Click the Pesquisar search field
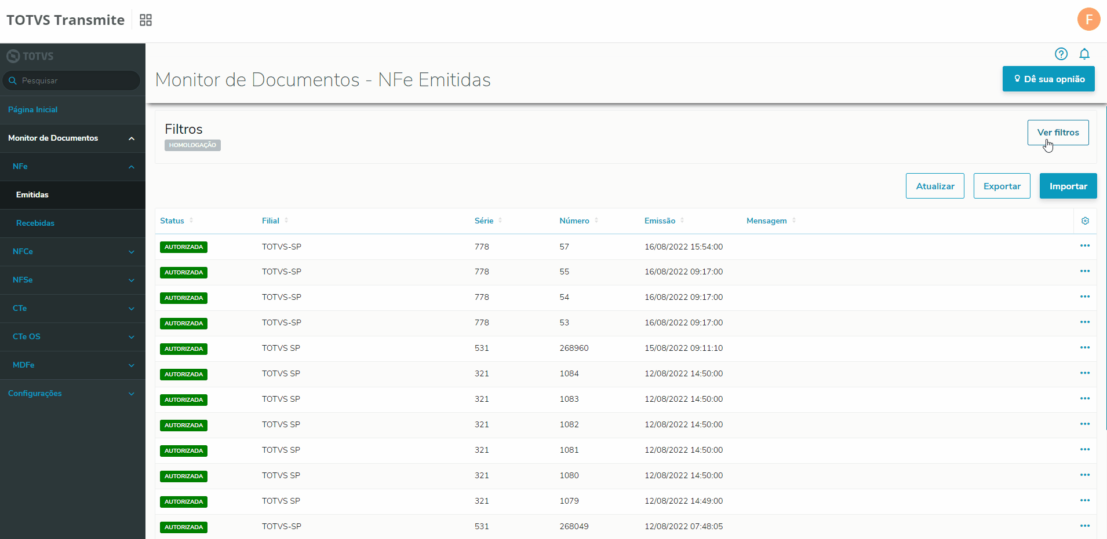This screenshot has height=539, width=1107. [x=72, y=80]
